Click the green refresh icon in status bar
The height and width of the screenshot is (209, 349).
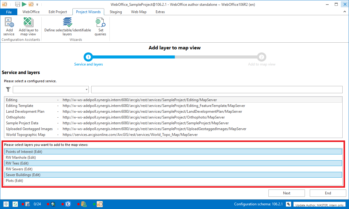(15, 204)
